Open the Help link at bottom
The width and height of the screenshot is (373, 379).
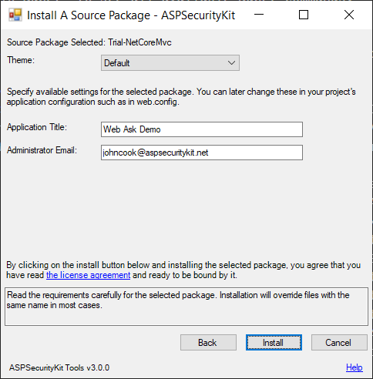pyautogui.click(x=355, y=367)
